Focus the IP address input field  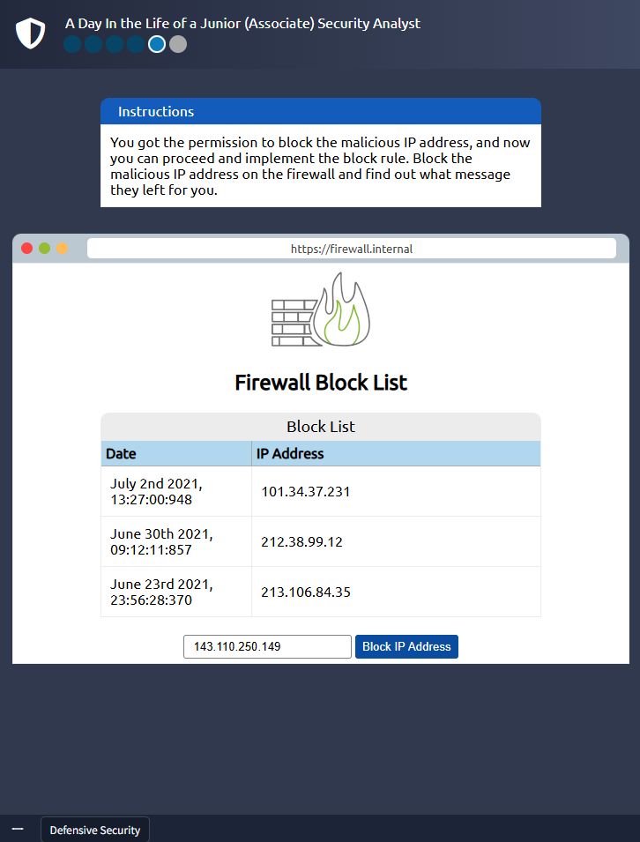pos(267,646)
